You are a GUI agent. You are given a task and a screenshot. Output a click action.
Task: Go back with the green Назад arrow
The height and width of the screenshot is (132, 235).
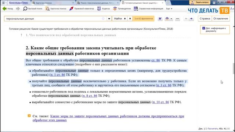tap(8, 9)
